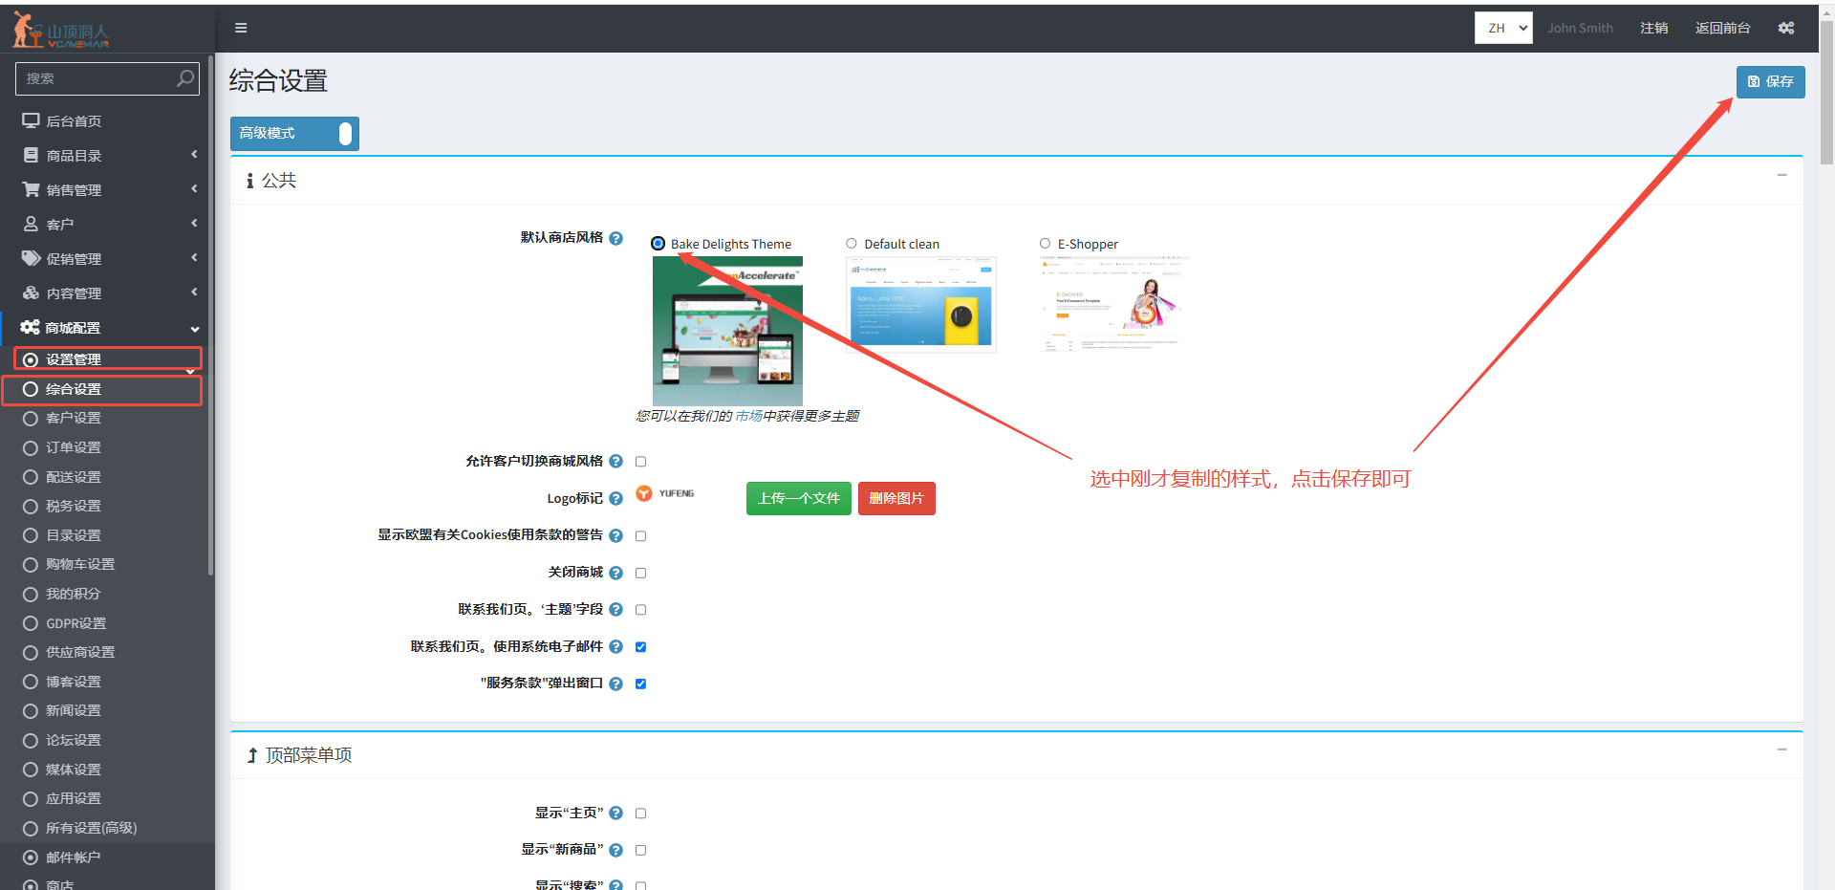Toggle the 高级模式 switch
1835x890 pixels.
pyautogui.click(x=344, y=134)
